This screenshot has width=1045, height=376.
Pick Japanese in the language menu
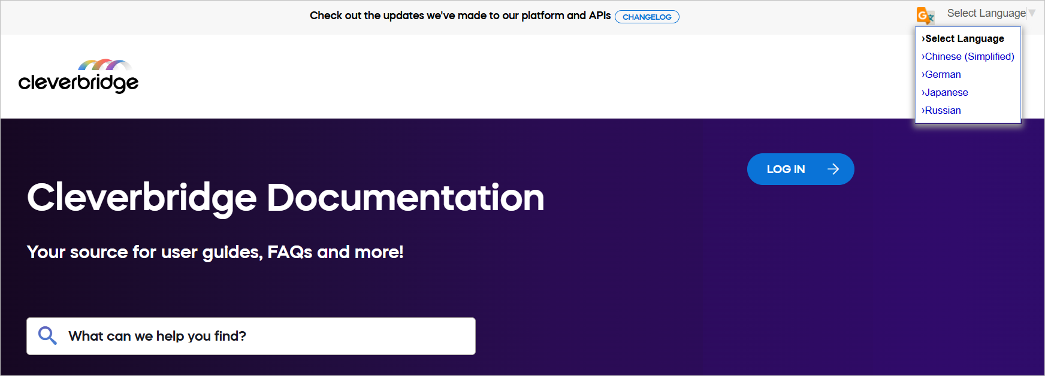pyautogui.click(x=946, y=92)
